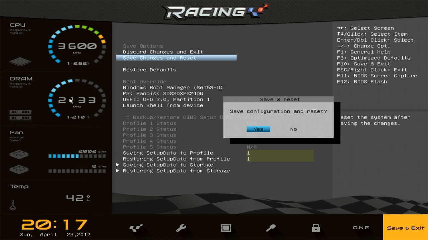Click the upper DRAM memory module icon
This screenshot has width=428, height=240.
[x=20, y=112]
